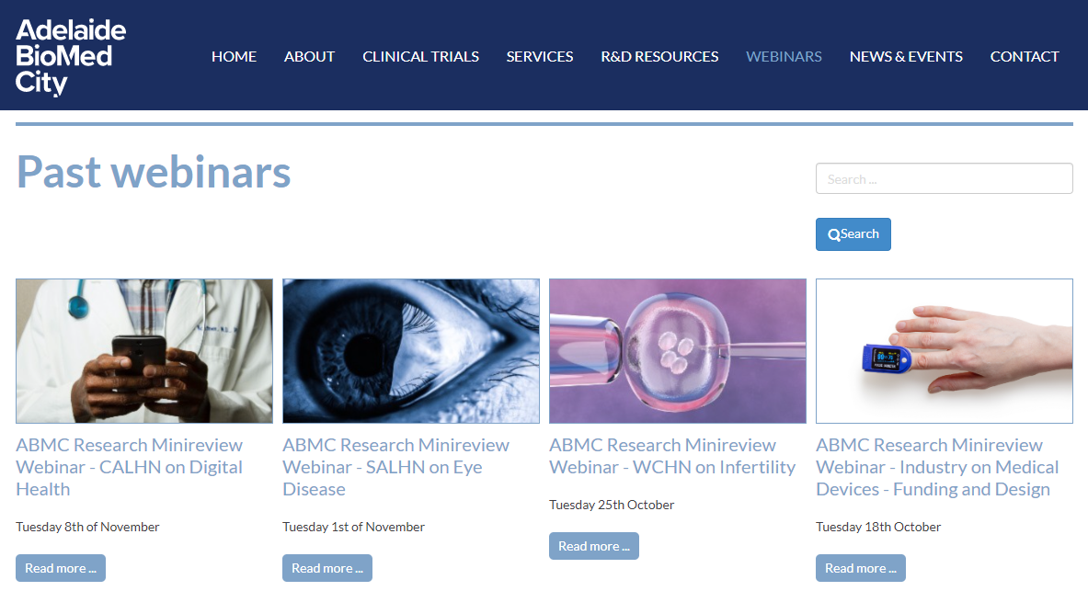Open the CONTACT page
Image resolution: width=1088 pixels, height=591 pixels.
(1024, 56)
